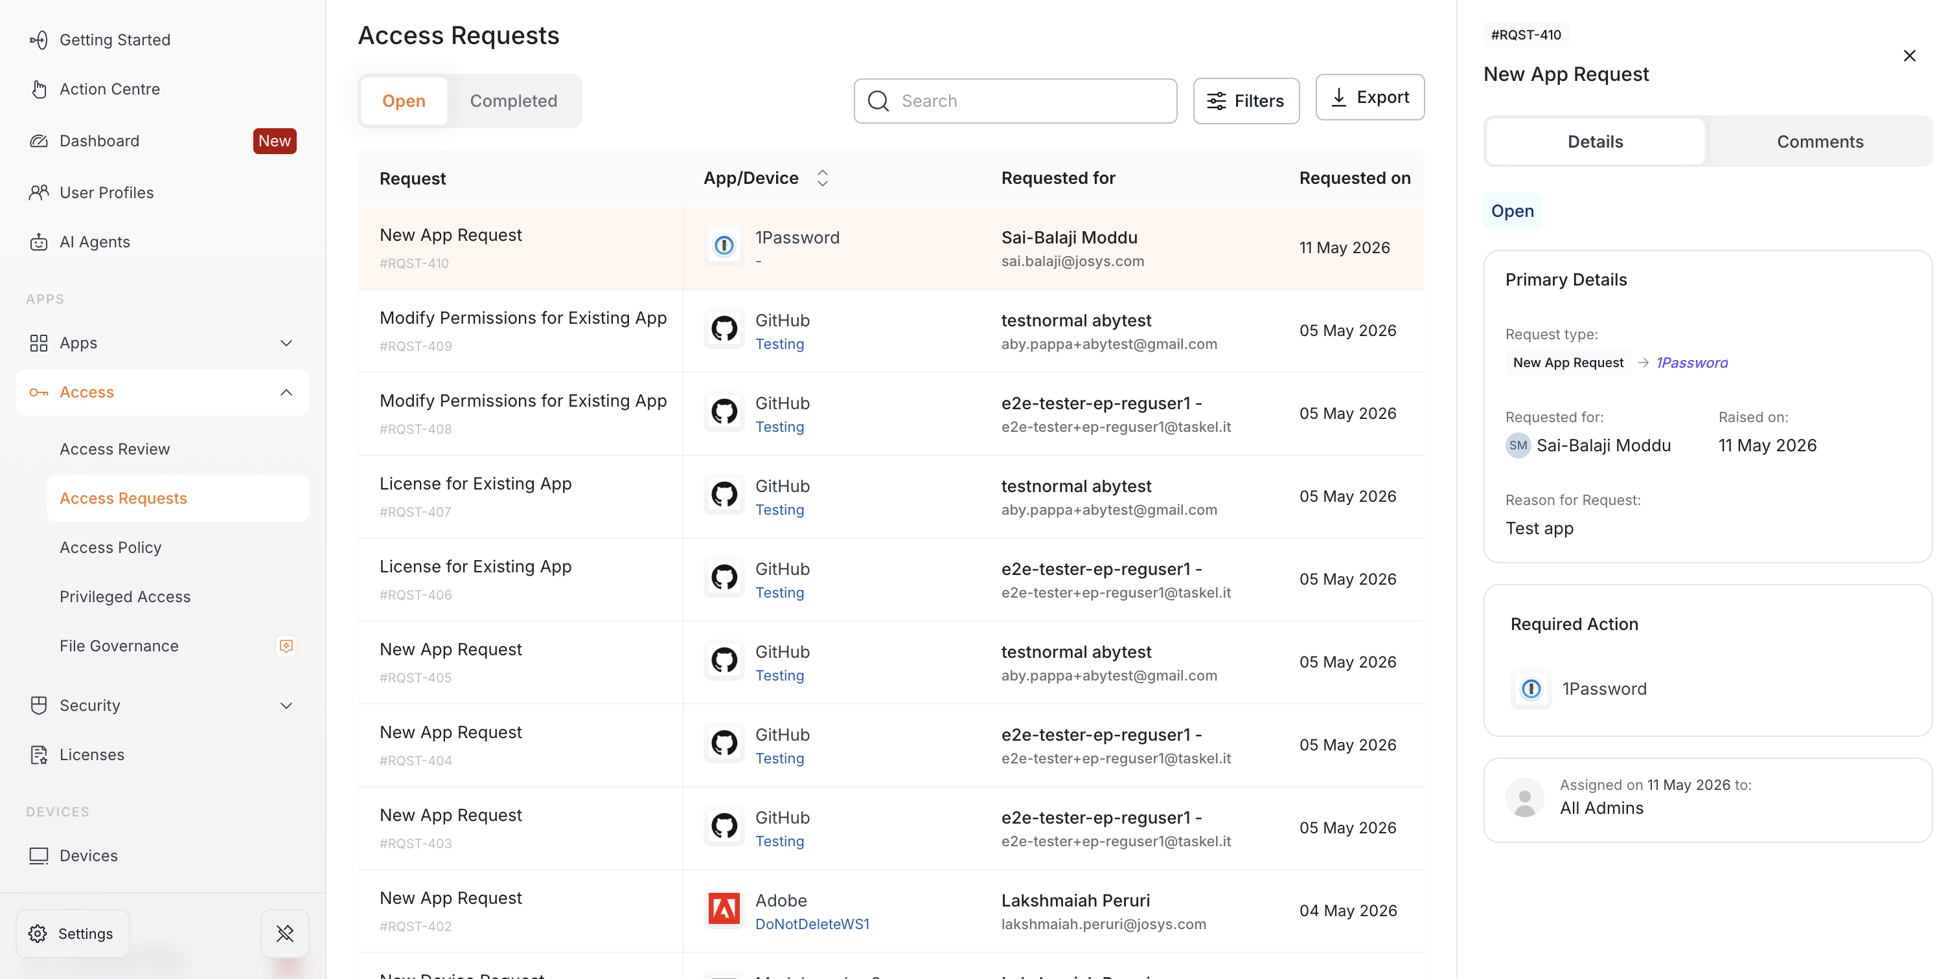Open the Filters button
Image resolution: width=1959 pixels, height=979 pixels.
coord(1246,101)
